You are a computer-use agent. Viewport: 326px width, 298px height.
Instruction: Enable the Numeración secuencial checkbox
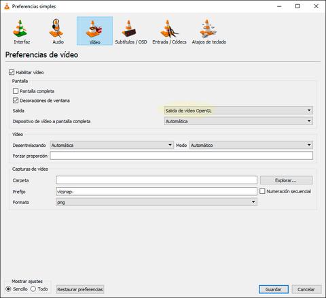pos(262,191)
